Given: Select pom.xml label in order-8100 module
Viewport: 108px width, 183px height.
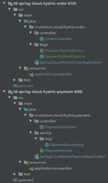Looking at the screenshot, I should 26,86.
